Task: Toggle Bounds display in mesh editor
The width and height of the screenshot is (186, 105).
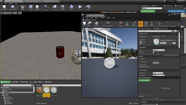Action: point(146,24)
